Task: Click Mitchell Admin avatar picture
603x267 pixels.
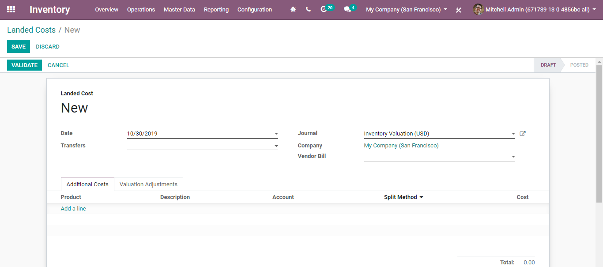Action: tap(478, 9)
